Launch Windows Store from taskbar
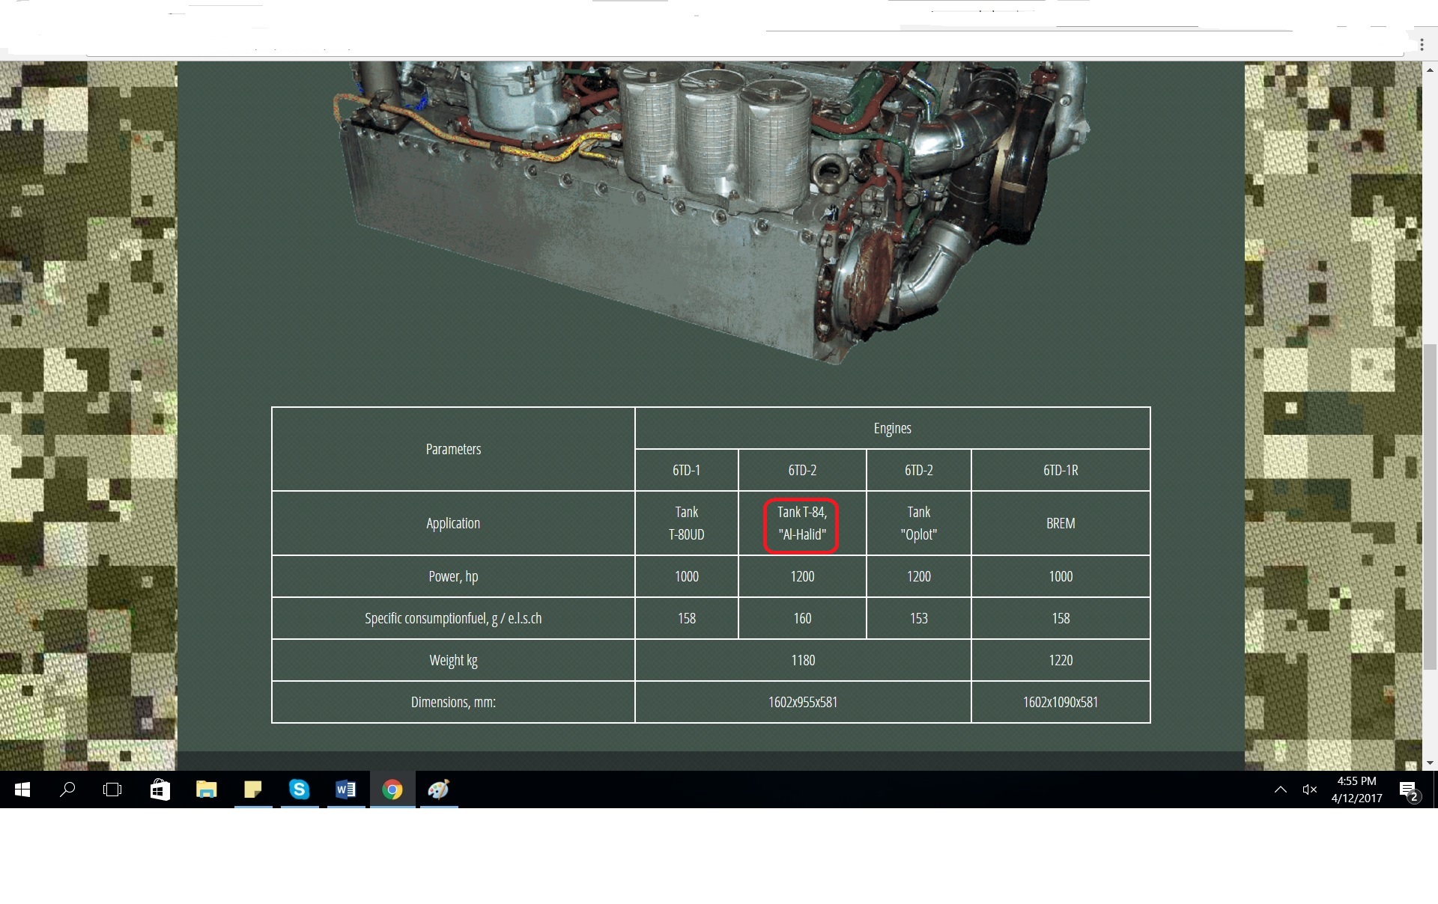1438x904 pixels. point(160,790)
